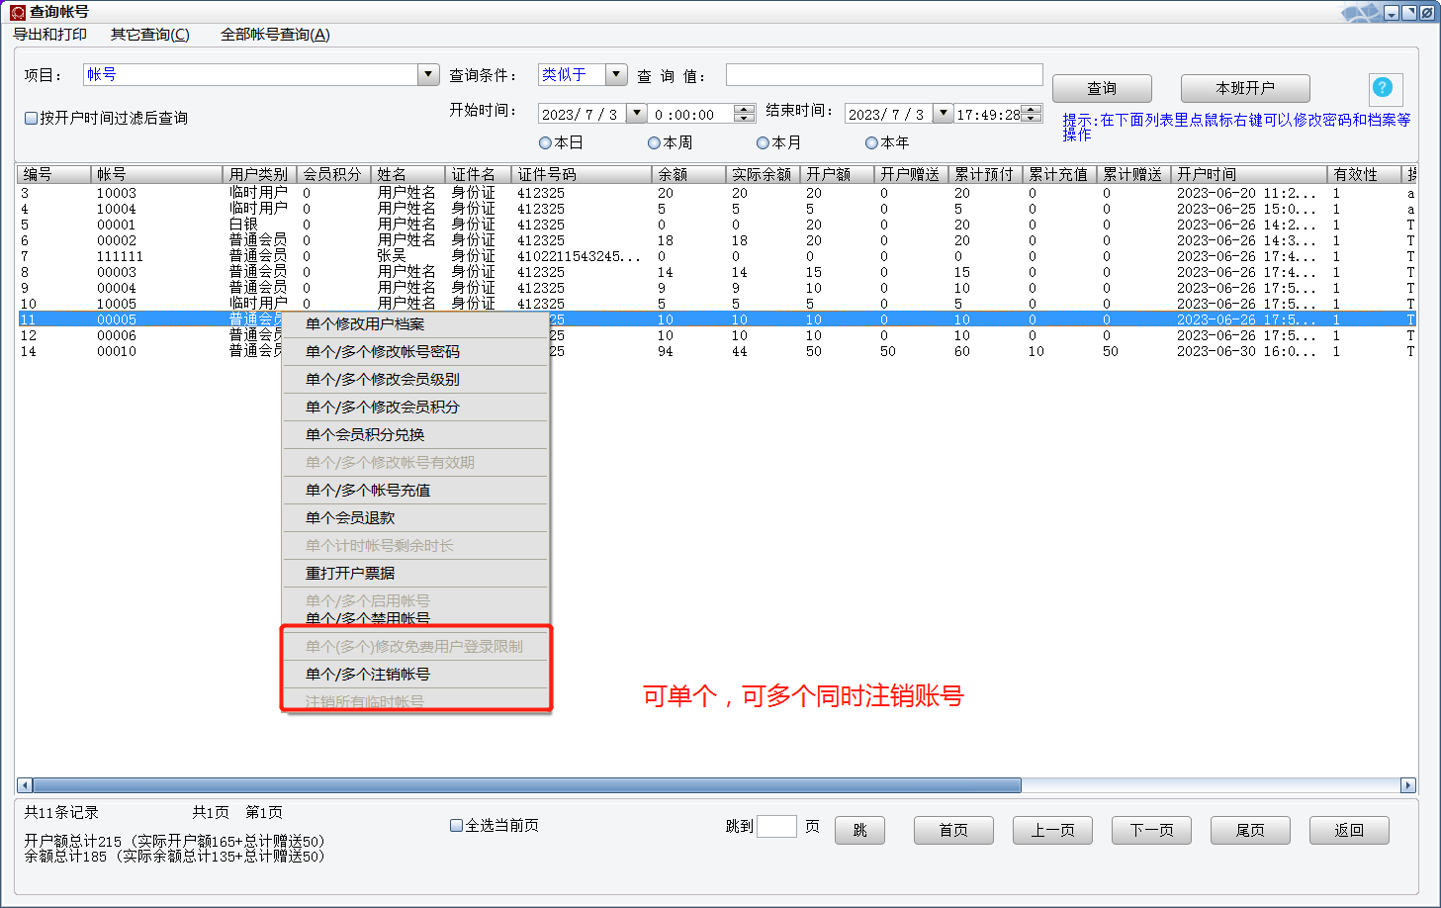Choose the 本月 radio option
1441x908 pixels.
[763, 143]
